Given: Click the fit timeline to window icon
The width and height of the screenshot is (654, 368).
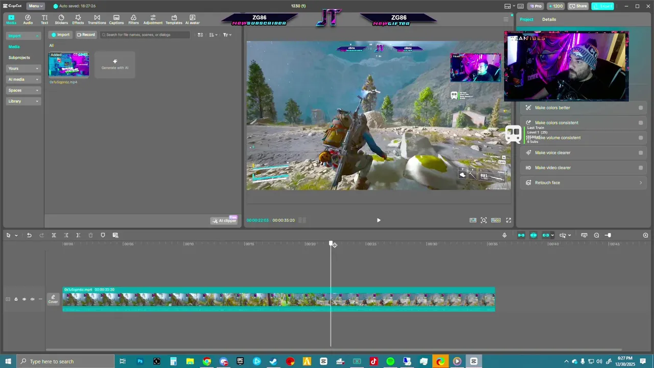Looking at the screenshot, I should click(584, 235).
